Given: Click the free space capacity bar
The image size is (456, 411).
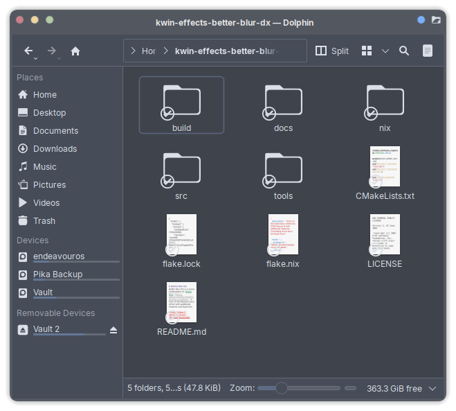Looking at the screenshot, I should pyautogui.click(x=350, y=388).
